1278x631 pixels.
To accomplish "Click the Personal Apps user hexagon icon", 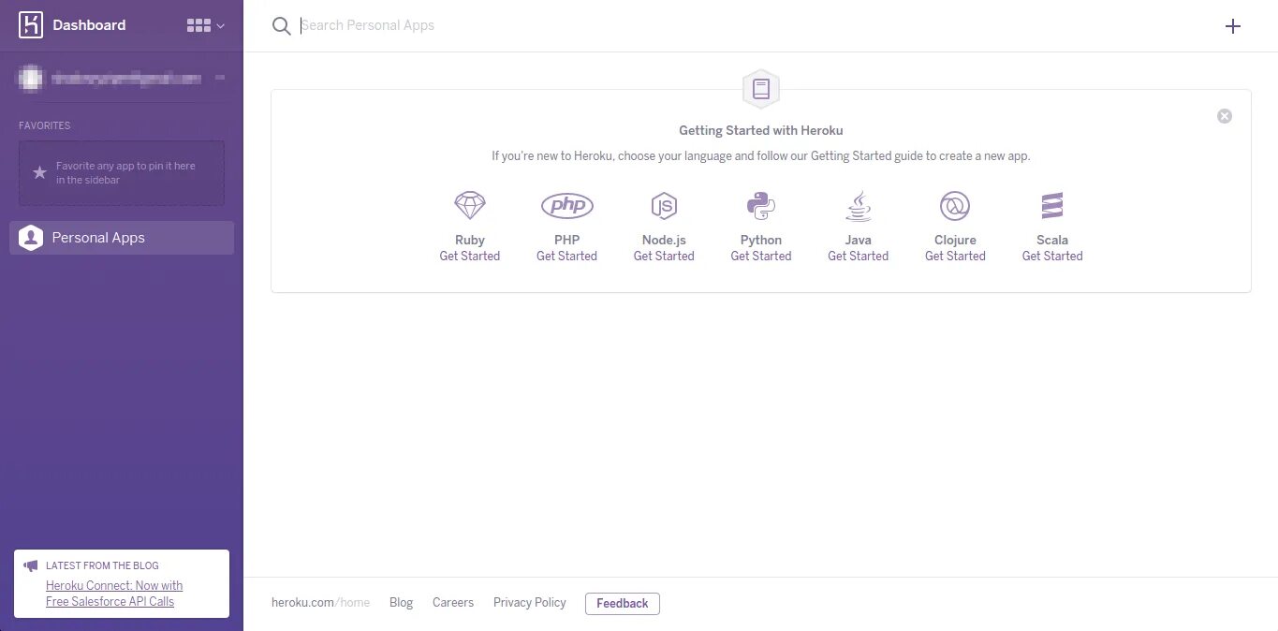I will 31,238.
